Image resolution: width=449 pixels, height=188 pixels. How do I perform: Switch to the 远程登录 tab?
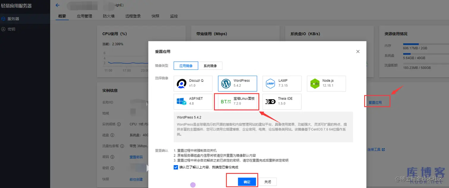pyautogui.click(x=133, y=16)
